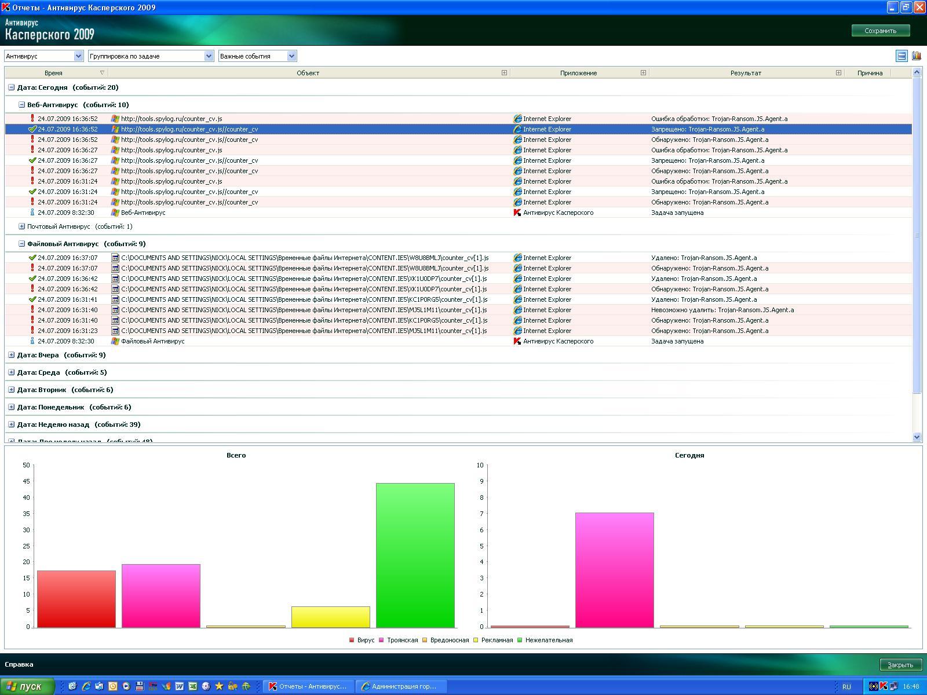Click Вирус red legend swatch

click(x=352, y=640)
